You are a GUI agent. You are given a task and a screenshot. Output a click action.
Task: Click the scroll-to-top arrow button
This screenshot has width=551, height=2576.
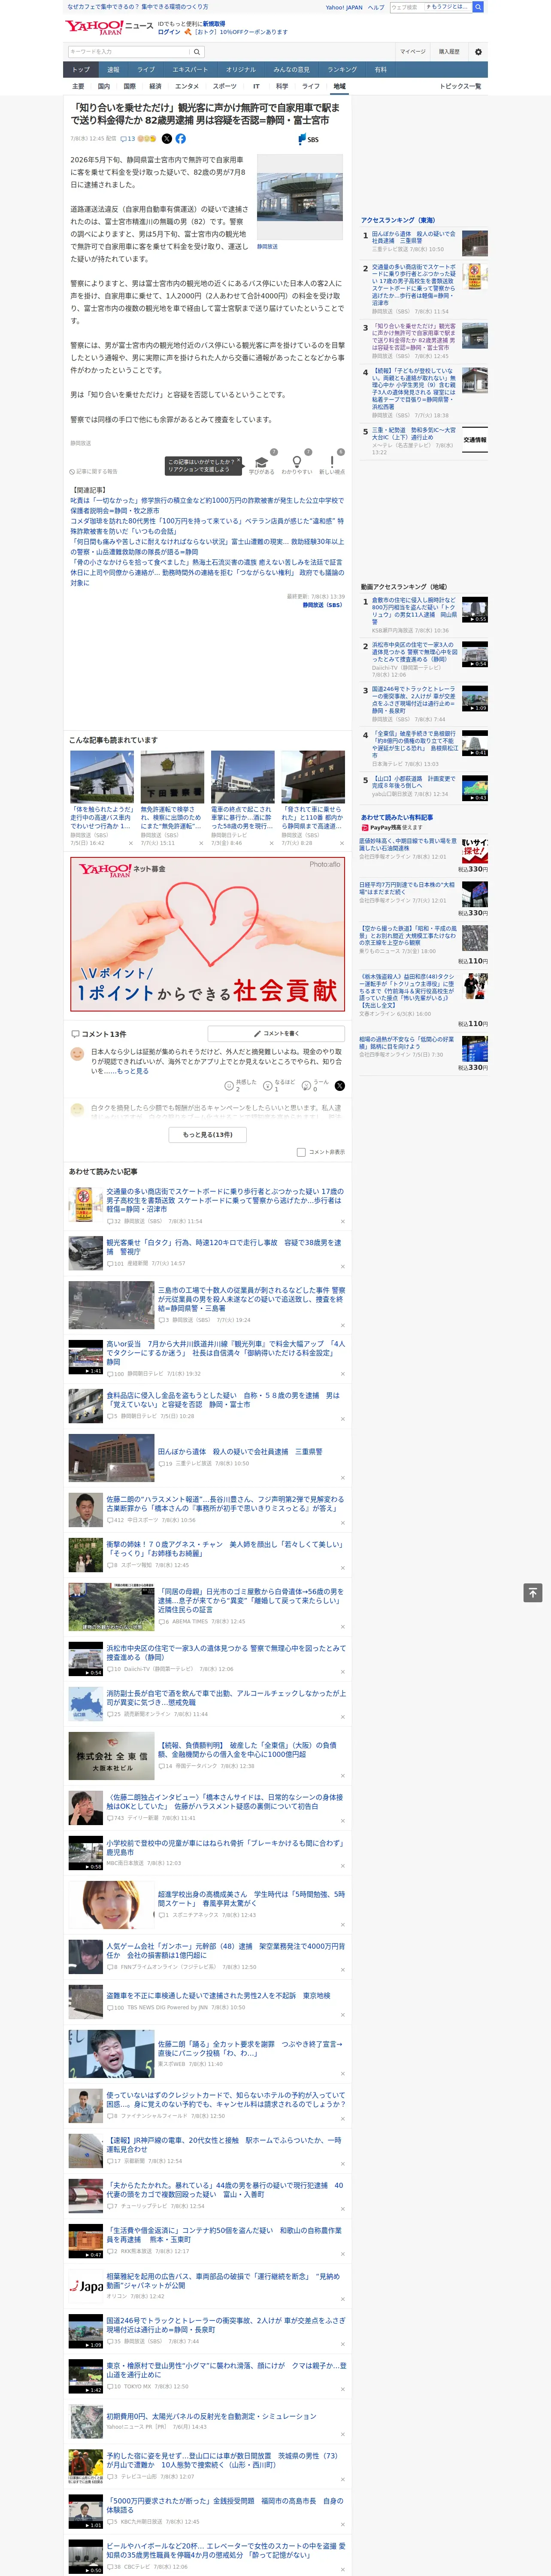click(x=533, y=1592)
